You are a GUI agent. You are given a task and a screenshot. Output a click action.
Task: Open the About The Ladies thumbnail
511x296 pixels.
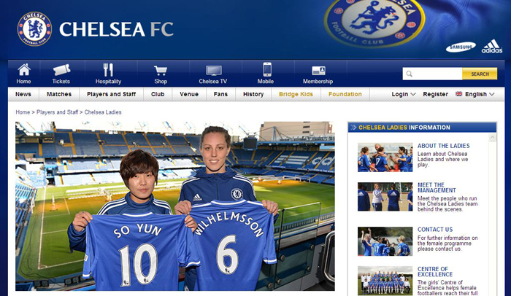coord(385,157)
